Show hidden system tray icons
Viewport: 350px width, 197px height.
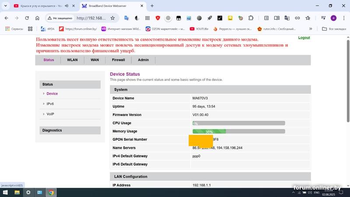tap(293, 193)
